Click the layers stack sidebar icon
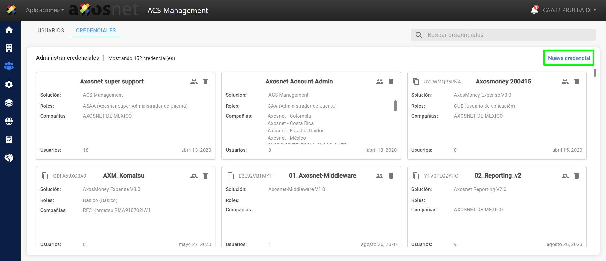 9,103
